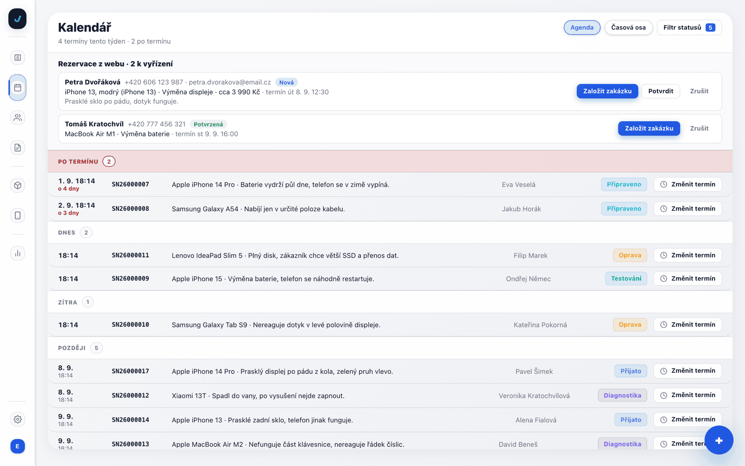Open the documents sidebar icon
The image size is (745, 466).
[18, 148]
